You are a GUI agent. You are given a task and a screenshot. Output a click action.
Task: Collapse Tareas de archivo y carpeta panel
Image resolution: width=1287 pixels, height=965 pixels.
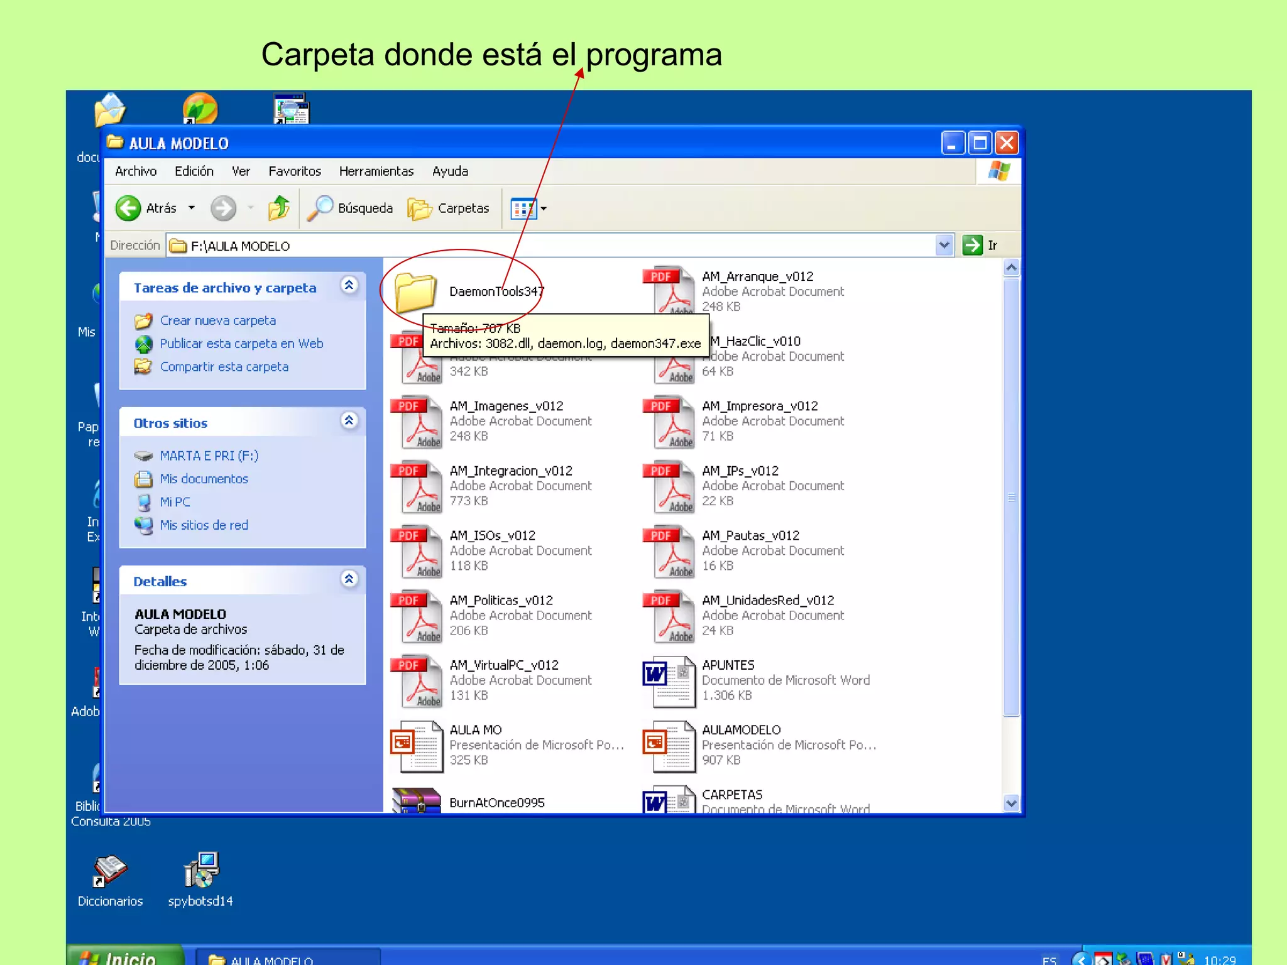click(x=349, y=286)
